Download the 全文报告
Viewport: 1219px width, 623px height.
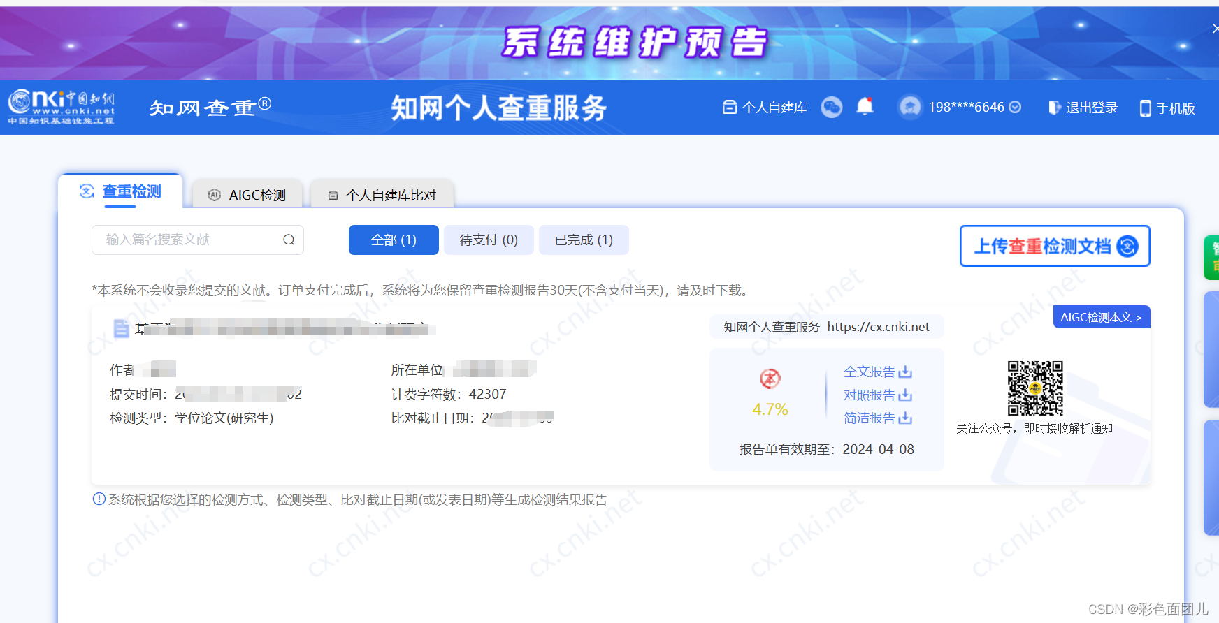[877, 372]
